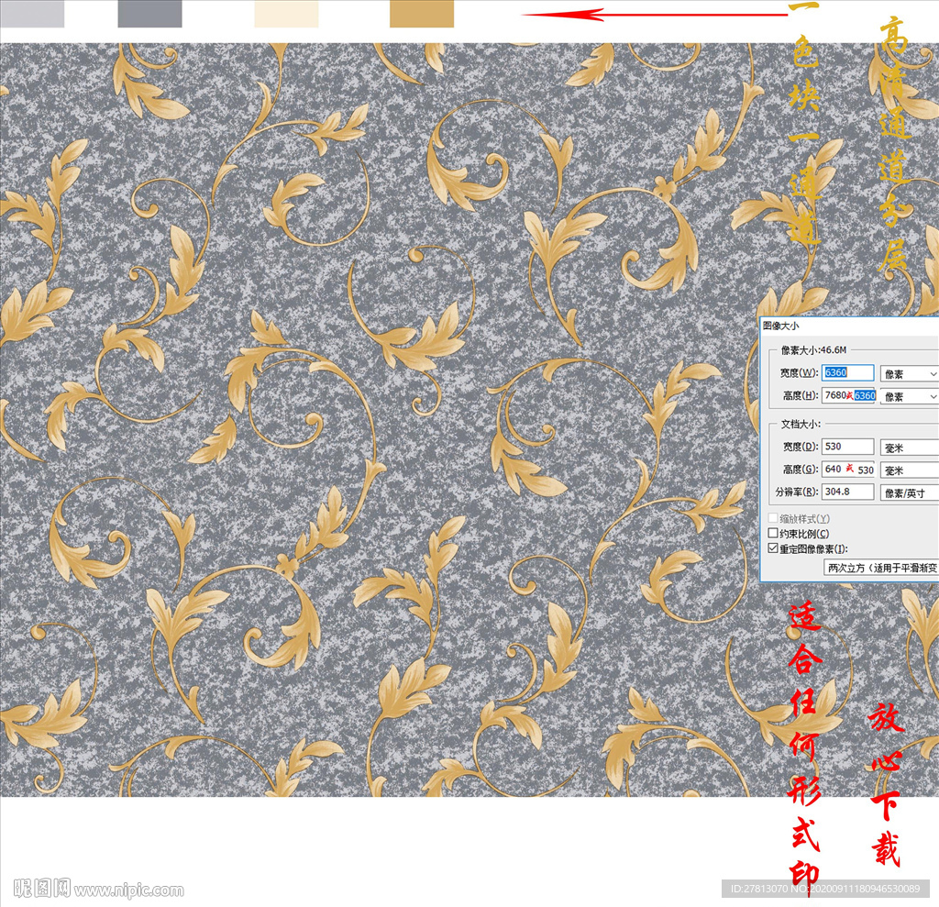Click the gold color swatch
Screen dimensions: 939x907
tap(422, 13)
